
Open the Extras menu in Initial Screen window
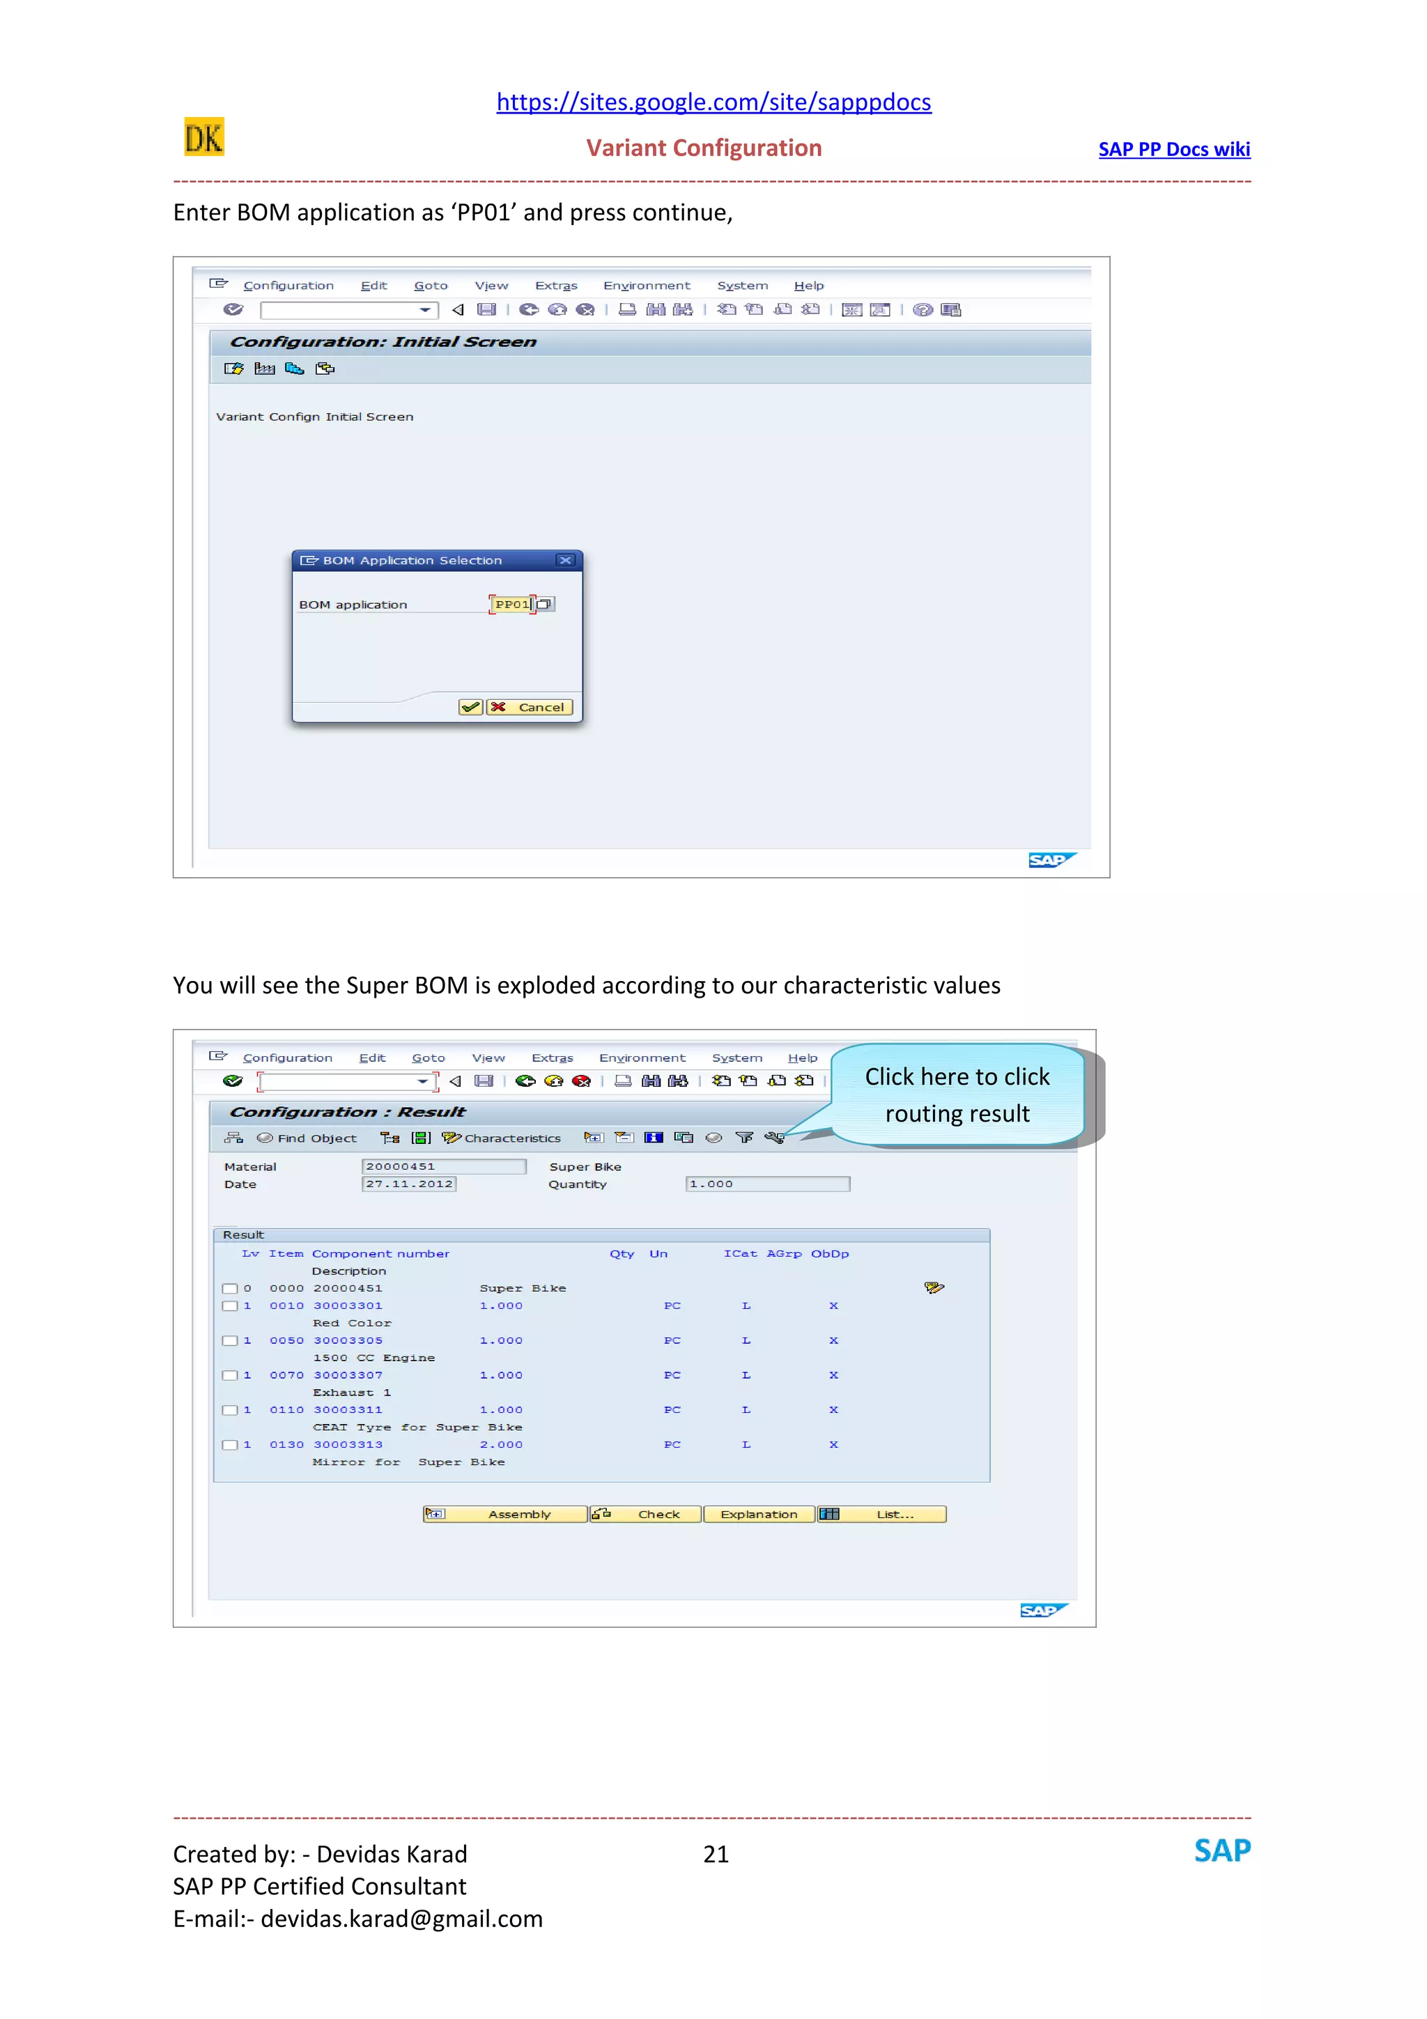(555, 286)
